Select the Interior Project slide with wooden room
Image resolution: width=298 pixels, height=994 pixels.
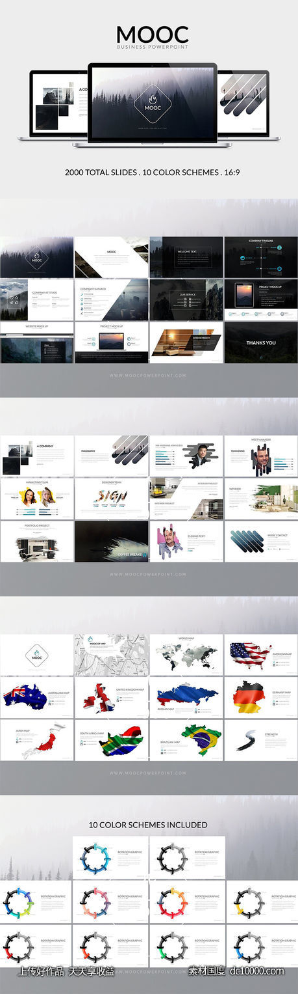click(186, 342)
